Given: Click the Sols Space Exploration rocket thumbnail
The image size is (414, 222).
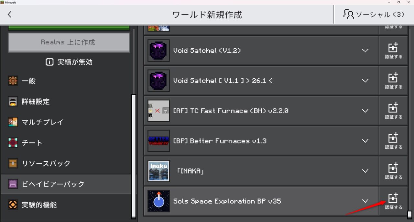Looking at the screenshot, I should tap(159, 201).
